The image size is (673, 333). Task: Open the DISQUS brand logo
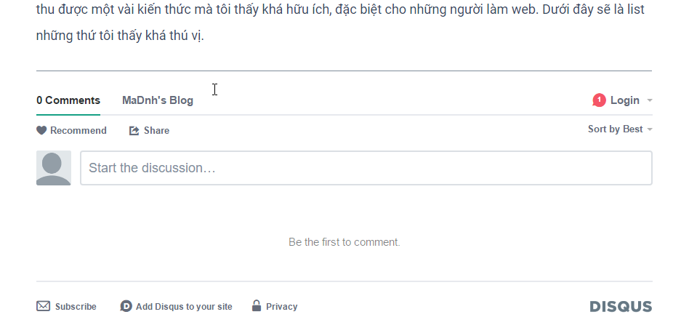(621, 306)
